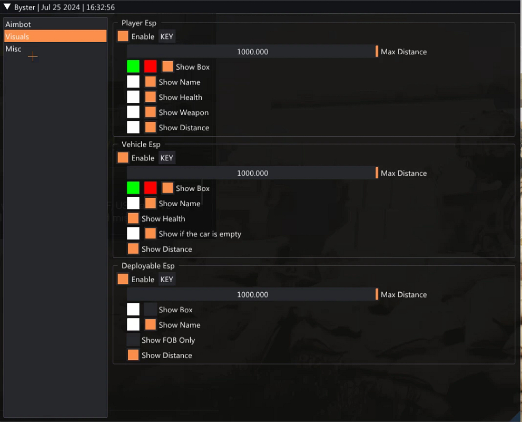Open red color swatch in Player Esp

pos(150,66)
